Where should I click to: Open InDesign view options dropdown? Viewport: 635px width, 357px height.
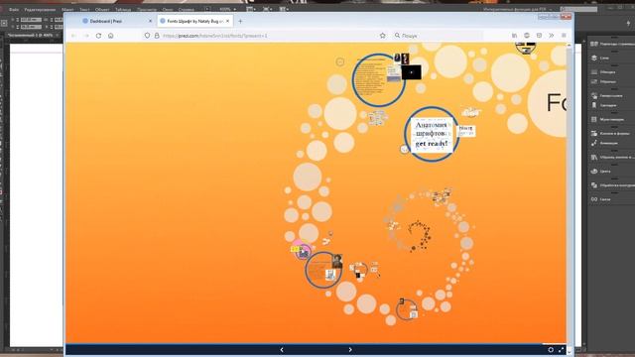click(x=251, y=9)
